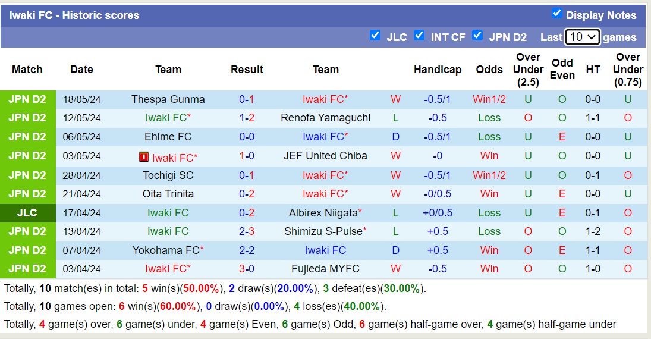Click the Over Under (2.5) column header
Screen dimensions: 651x339
click(x=528, y=70)
